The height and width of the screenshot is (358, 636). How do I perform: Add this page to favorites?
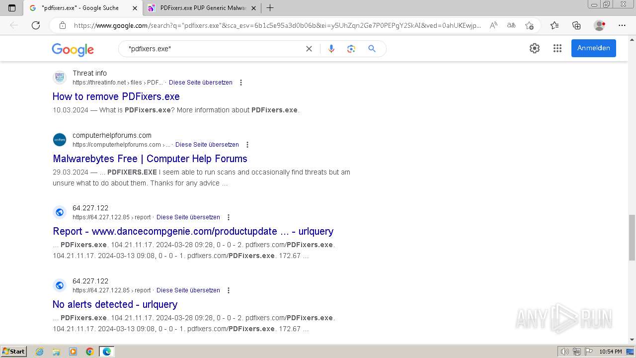529,25
